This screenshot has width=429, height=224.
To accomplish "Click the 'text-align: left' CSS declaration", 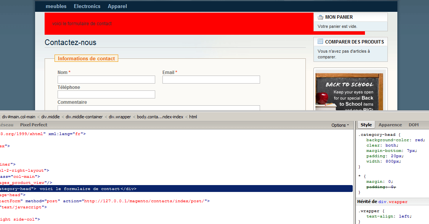I will [389, 216].
